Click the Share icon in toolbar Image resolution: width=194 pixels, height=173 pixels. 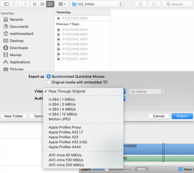[x=141, y=4]
